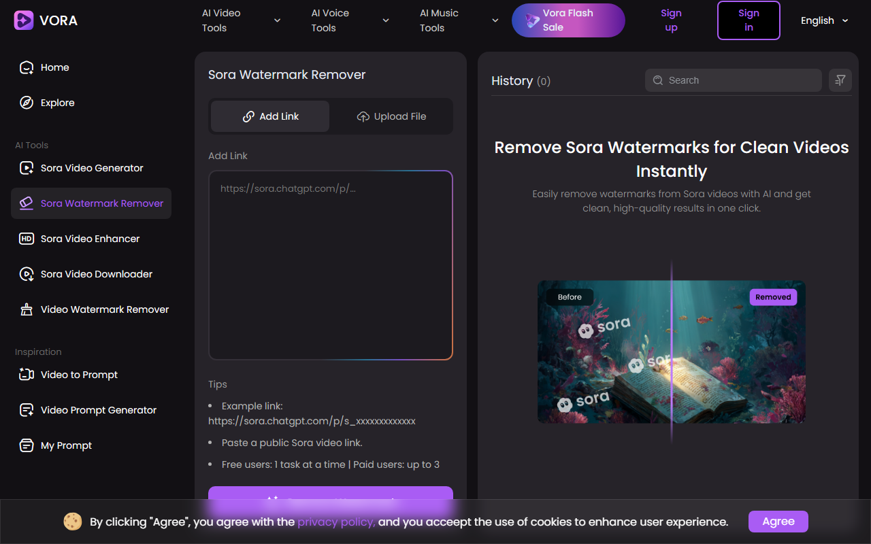Switch to the Add Link tab
871x544 pixels.
coord(270,116)
